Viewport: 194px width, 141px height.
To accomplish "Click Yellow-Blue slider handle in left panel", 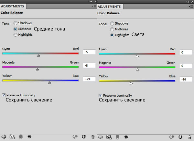I will 49,83.
